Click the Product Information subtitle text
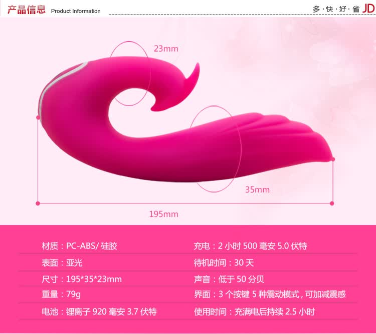The image size is (376, 334). [76, 11]
